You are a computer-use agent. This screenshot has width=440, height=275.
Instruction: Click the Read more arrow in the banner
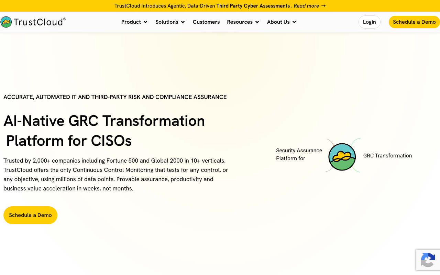(323, 6)
